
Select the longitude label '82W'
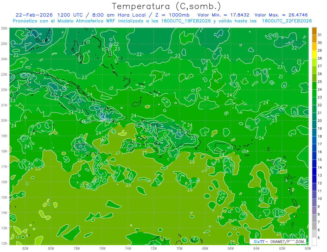25,248
